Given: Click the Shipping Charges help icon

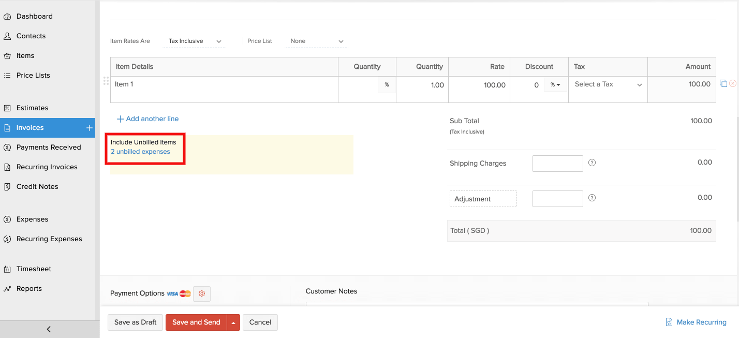Looking at the screenshot, I should [592, 163].
